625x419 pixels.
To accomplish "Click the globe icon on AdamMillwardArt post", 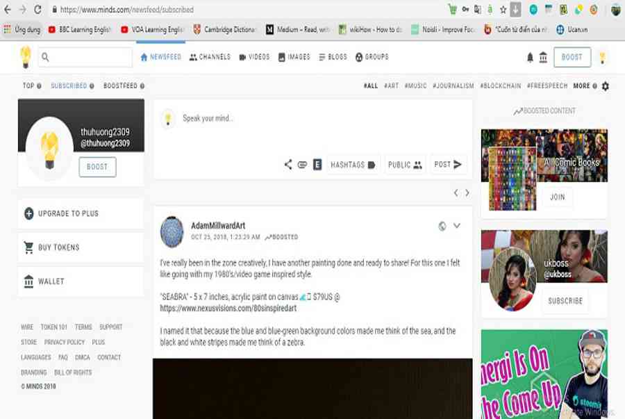I will click(x=442, y=226).
